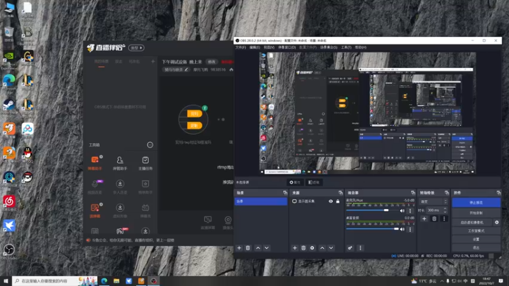Collapse the toolbox with the round minus icon
Screen dimensions: 509x286
(150, 145)
